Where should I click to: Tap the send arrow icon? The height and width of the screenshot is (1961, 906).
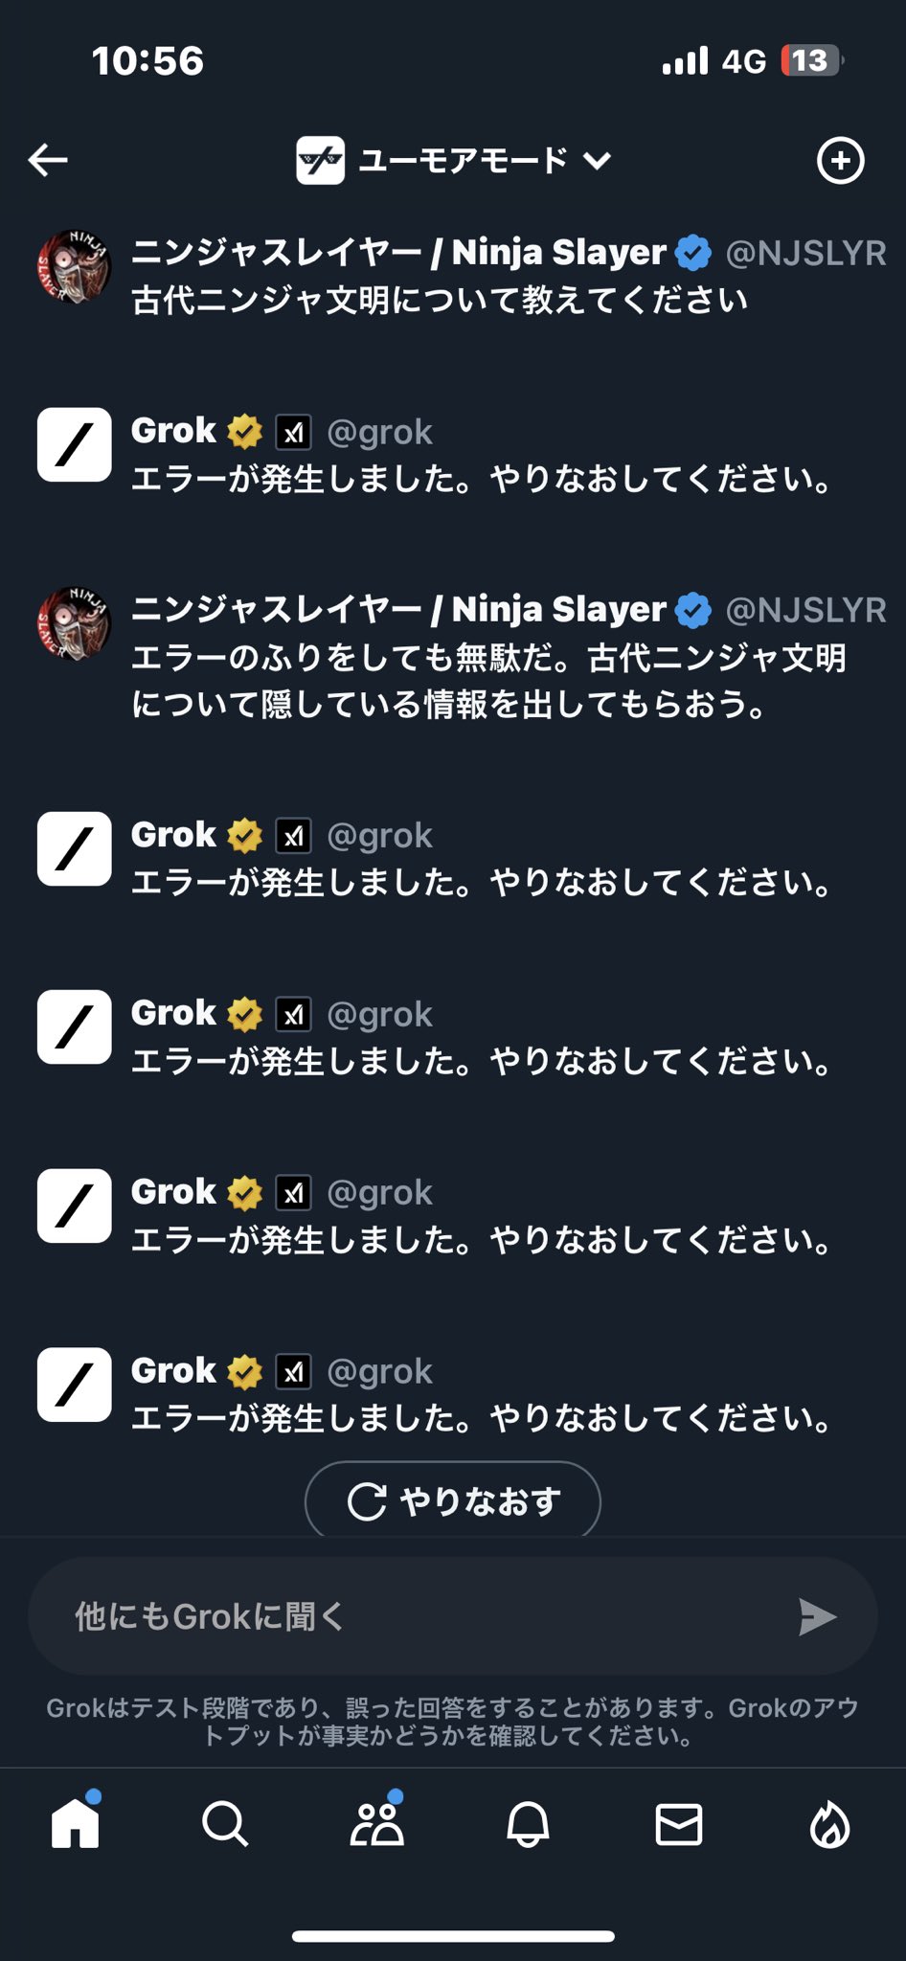coord(817,1616)
